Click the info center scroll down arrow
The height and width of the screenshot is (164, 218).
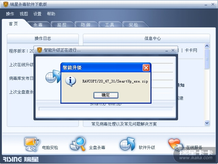click(207, 123)
